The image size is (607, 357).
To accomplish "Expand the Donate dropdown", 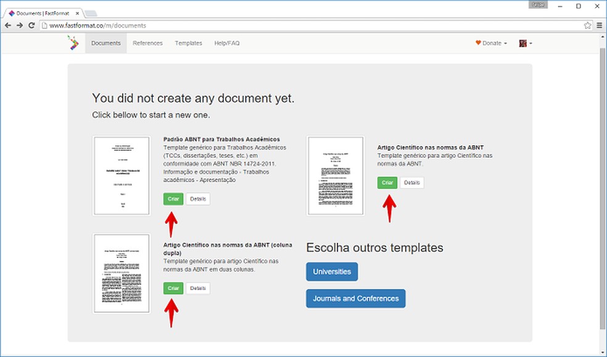I will [491, 43].
